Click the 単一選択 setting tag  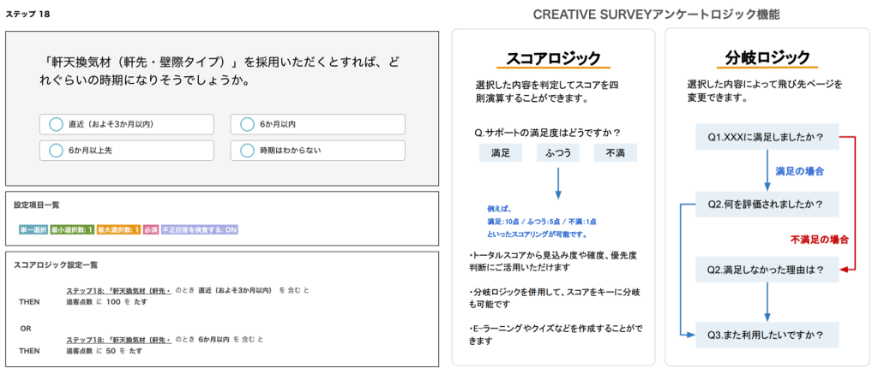pyautogui.click(x=33, y=229)
